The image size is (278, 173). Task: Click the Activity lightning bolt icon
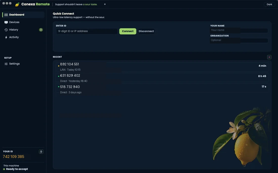[x=6, y=37]
